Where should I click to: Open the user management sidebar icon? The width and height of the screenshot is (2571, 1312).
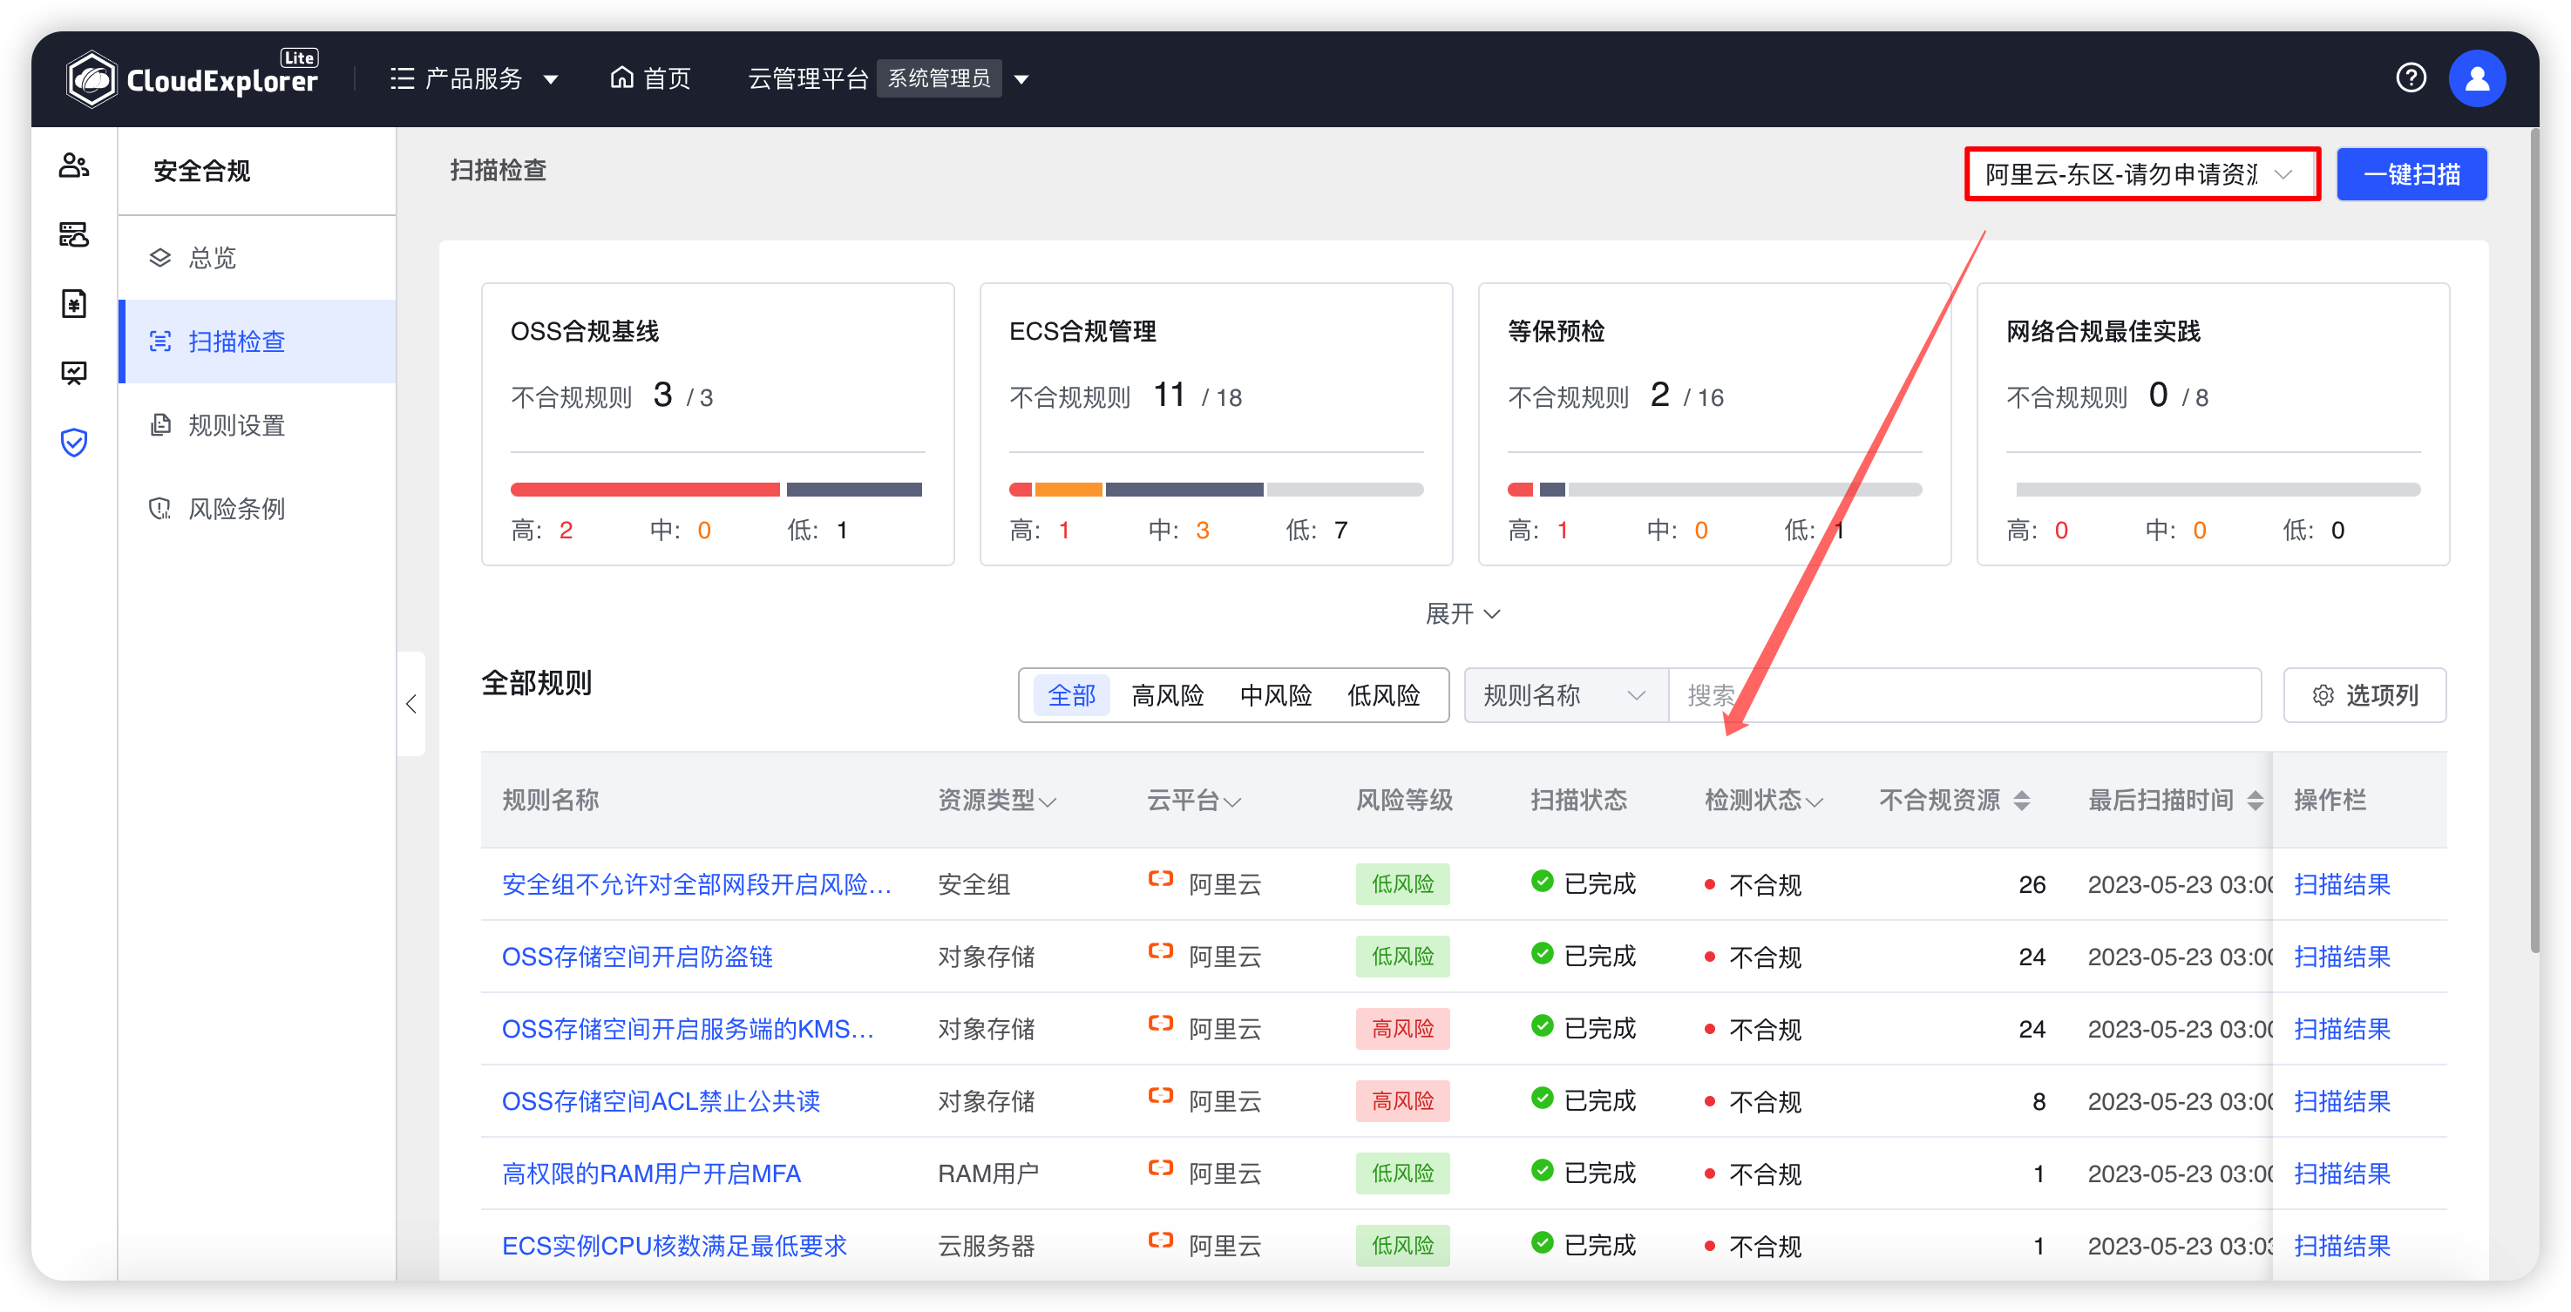pyautogui.click(x=74, y=165)
